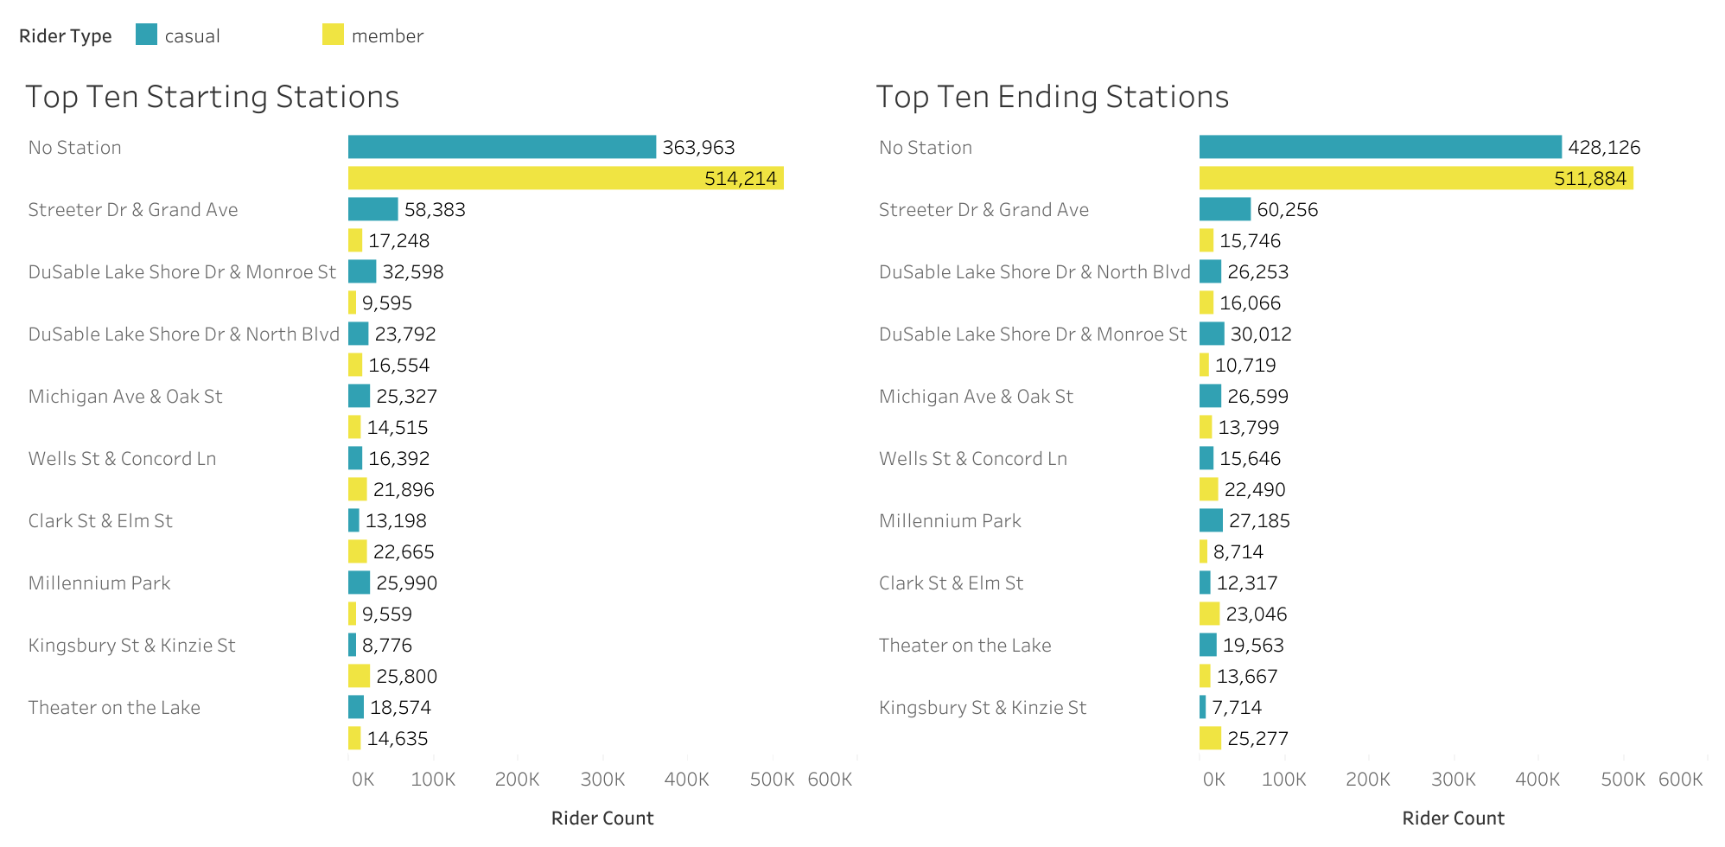The height and width of the screenshot is (847, 1725).
Task: Click member bar with value 15,746
Action: coord(1206,240)
